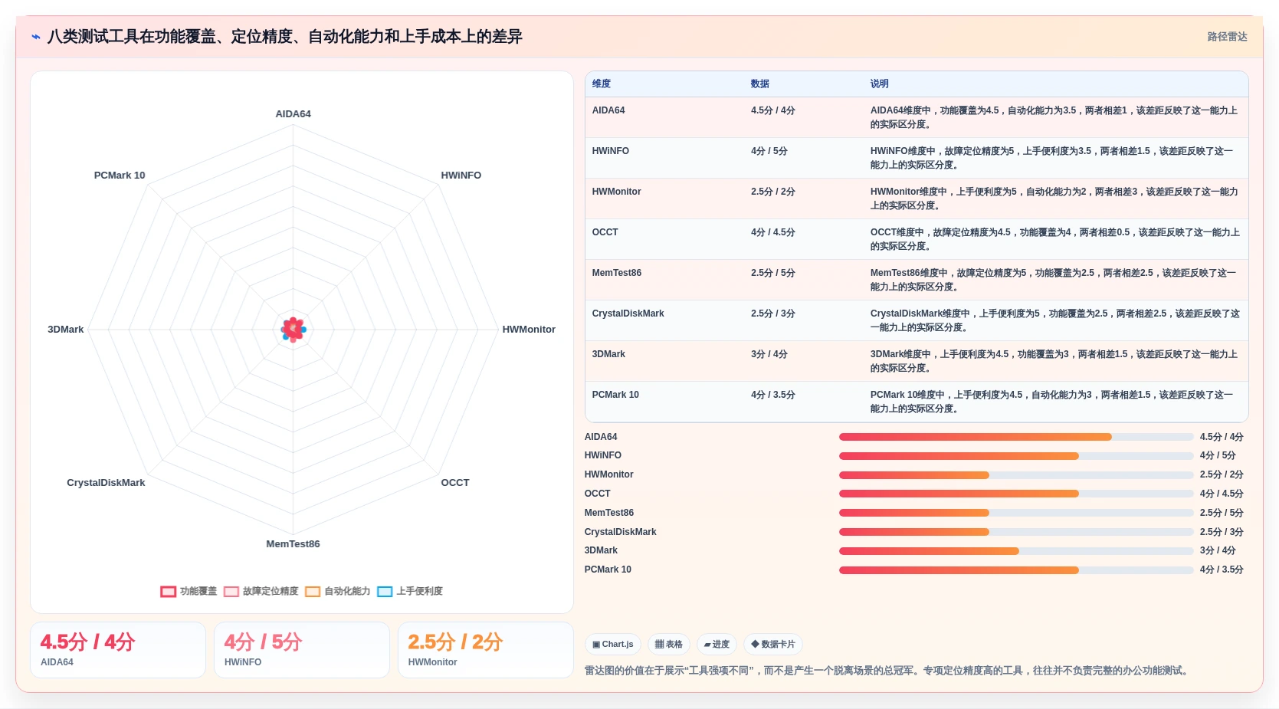Click the PCMark 10 table row name
The image size is (1279, 709).
(x=615, y=395)
